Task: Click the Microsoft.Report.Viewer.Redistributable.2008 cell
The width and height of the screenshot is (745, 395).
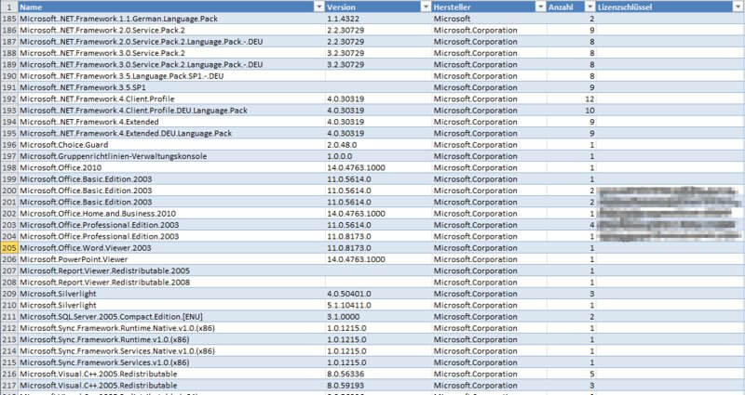Action: (171, 283)
